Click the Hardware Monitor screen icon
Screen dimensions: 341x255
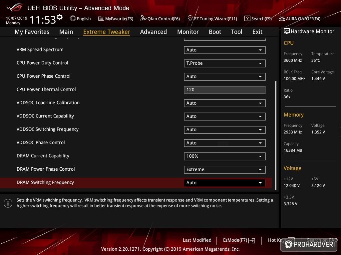coord(287,32)
